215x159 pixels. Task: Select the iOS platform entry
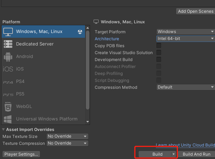coord(43,69)
